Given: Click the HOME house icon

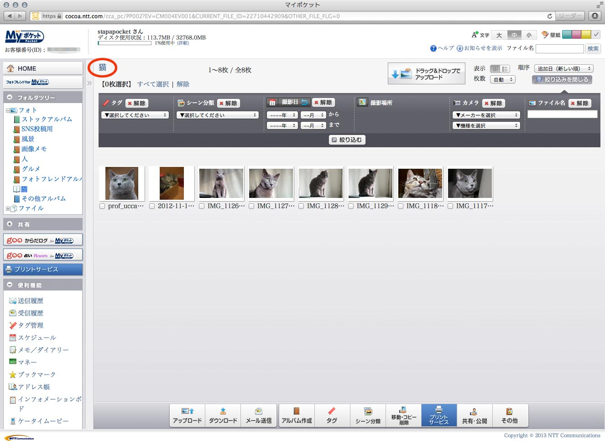Looking at the screenshot, I should click(10, 68).
